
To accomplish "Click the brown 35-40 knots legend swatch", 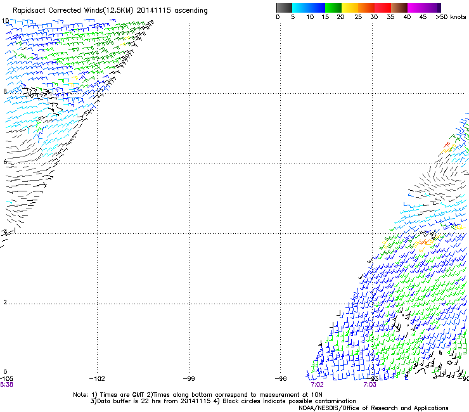I will tap(399, 8).
